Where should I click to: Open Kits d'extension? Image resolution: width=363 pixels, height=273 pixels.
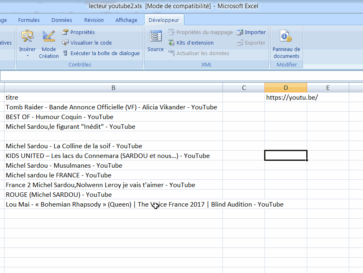[191, 43]
